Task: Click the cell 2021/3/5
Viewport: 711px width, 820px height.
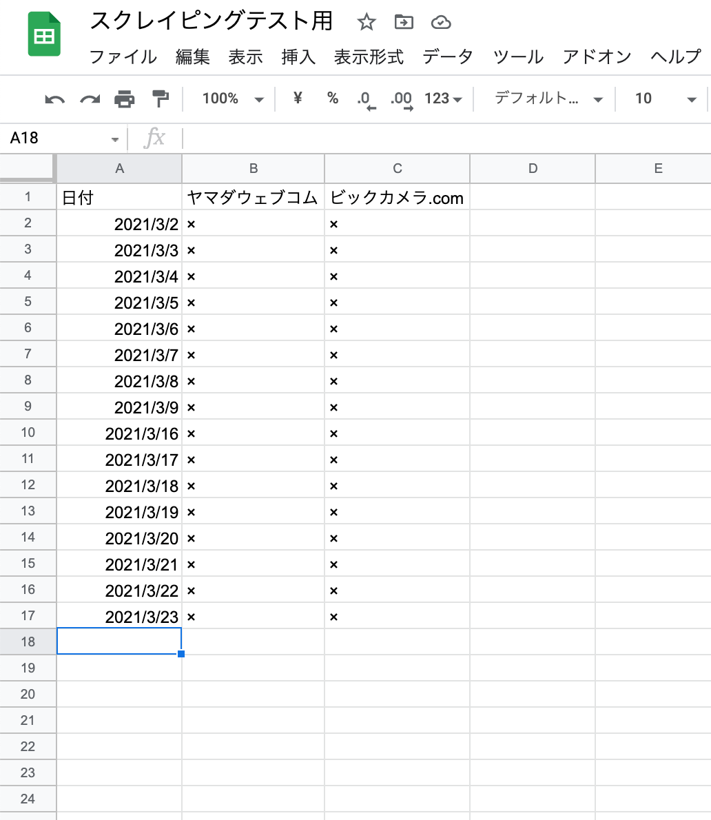Action: (x=119, y=302)
